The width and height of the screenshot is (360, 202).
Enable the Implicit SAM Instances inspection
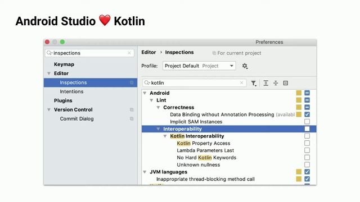click(307, 122)
